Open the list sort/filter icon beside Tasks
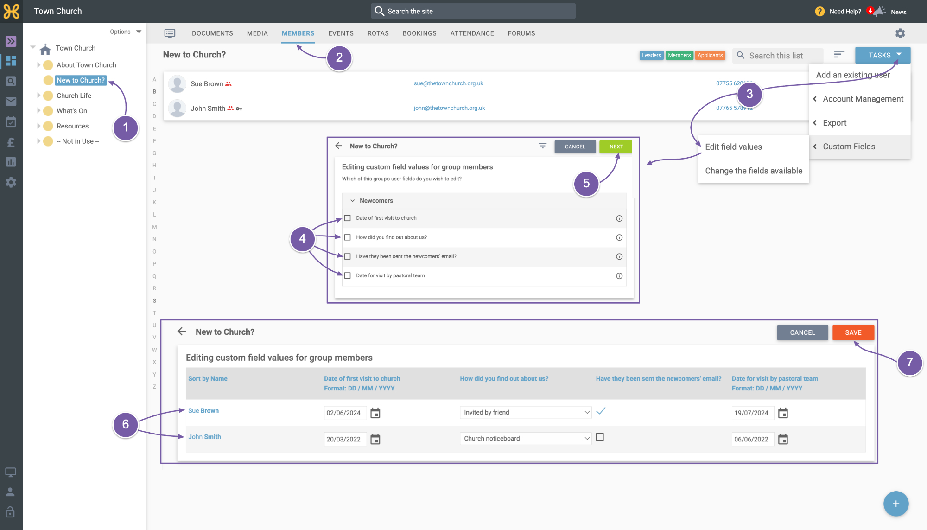Image resolution: width=927 pixels, height=530 pixels. tap(839, 55)
